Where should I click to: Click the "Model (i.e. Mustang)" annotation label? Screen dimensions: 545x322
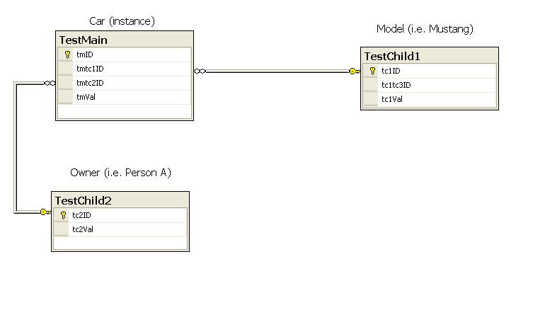pos(425,29)
